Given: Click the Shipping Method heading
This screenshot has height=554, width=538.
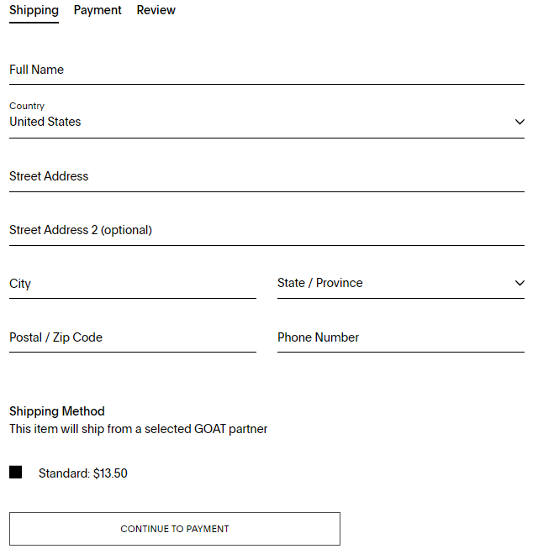Looking at the screenshot, I should [57, 411].
